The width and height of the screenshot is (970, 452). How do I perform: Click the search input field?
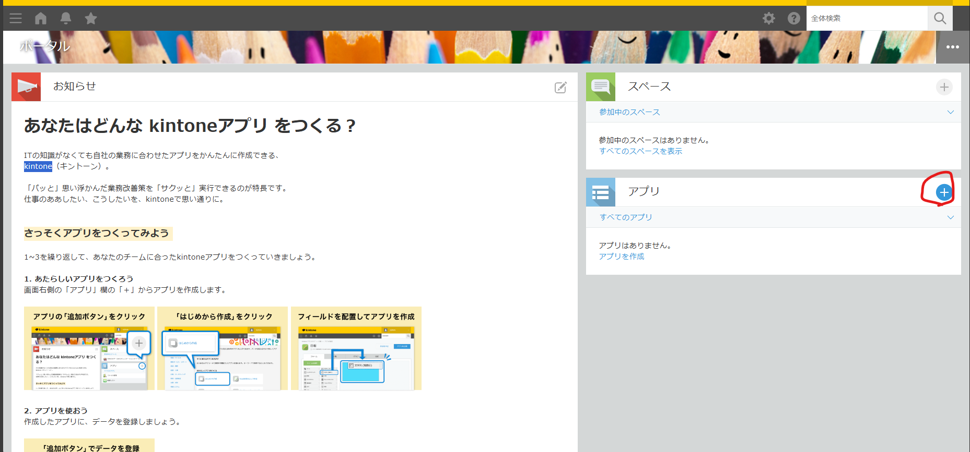pyautogui.click(x=867, y=18)
